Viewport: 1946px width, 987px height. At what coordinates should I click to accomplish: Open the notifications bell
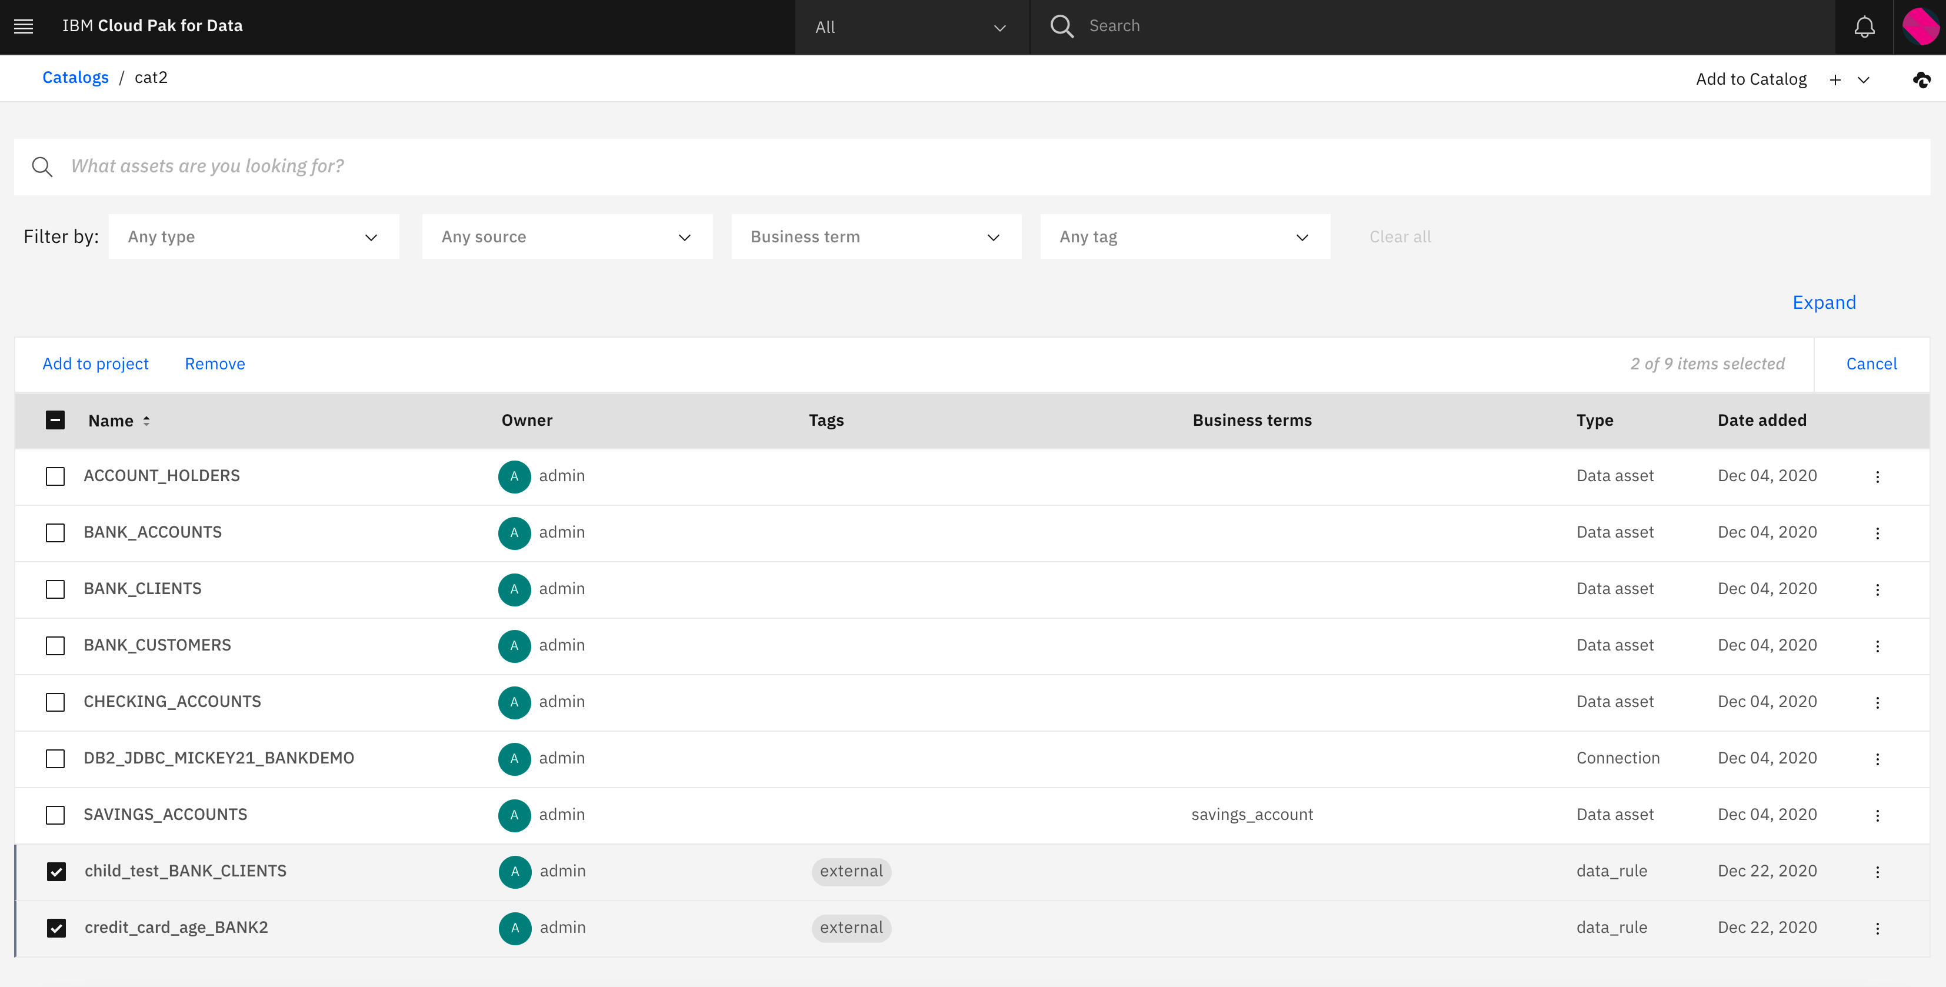pos(1864,26)
